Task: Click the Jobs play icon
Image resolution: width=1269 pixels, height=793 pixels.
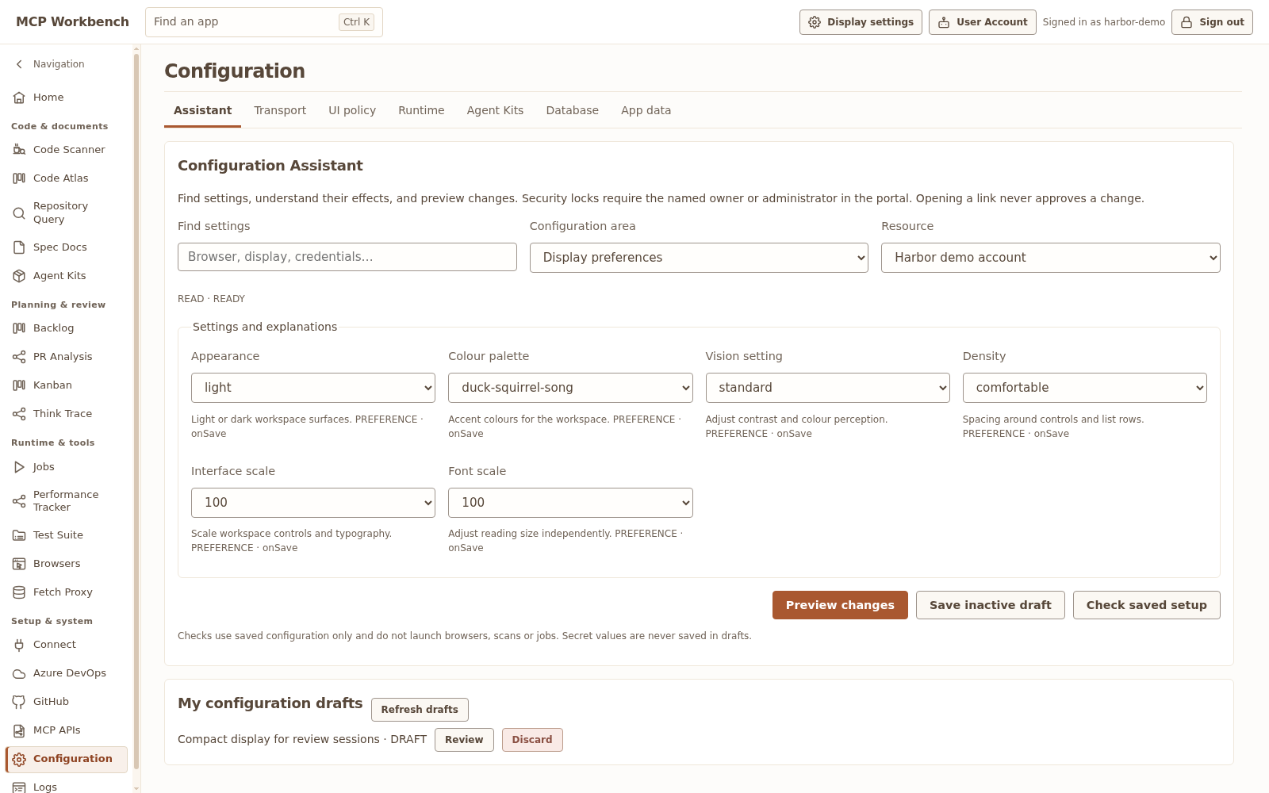Action: pyautogui.click(x=19, y=467)
